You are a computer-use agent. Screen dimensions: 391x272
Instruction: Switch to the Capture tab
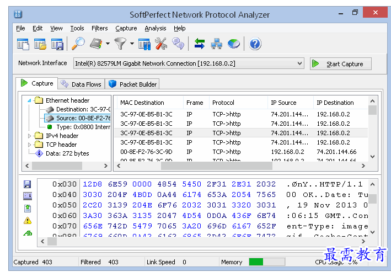click(x=37, y=83)
